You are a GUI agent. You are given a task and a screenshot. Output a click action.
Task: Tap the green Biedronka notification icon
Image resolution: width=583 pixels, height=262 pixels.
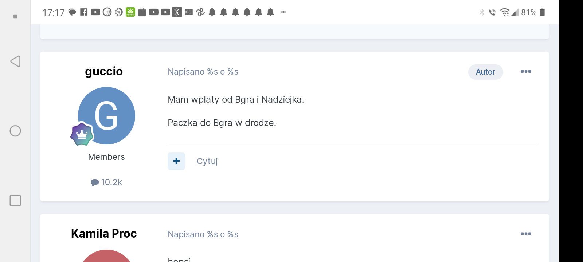pos(130,12)
